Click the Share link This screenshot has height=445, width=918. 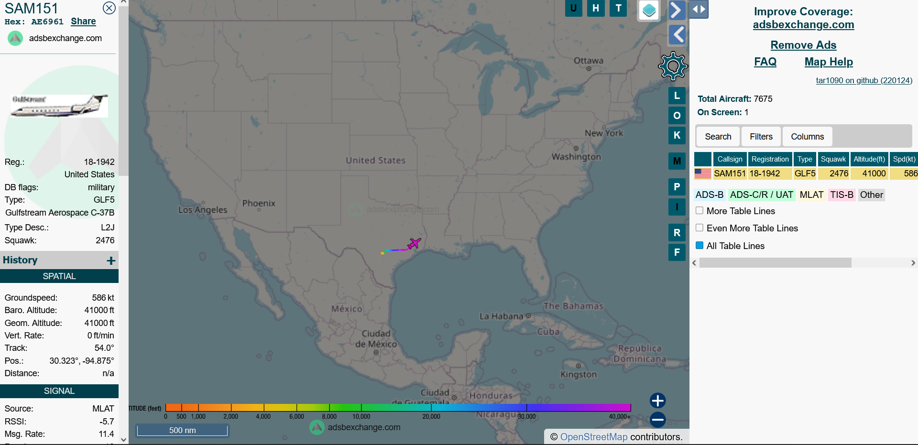tap(83, 22)
